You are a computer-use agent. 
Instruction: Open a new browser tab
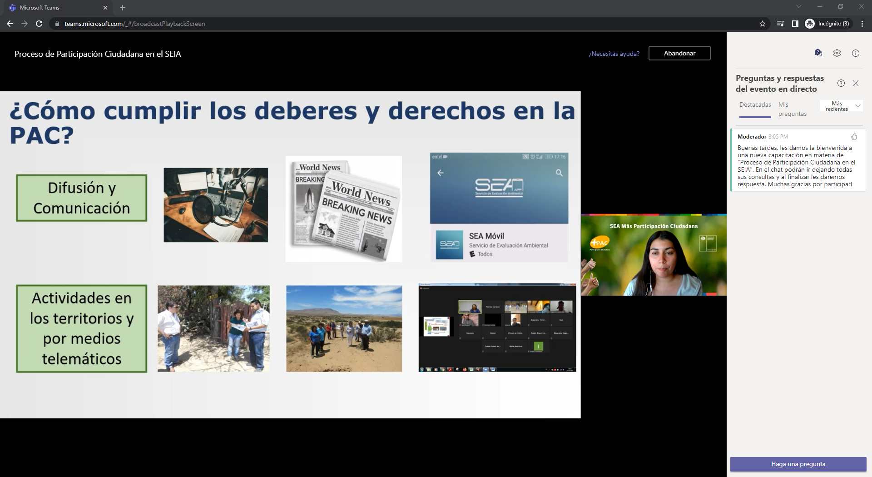[x=123, y=8]
